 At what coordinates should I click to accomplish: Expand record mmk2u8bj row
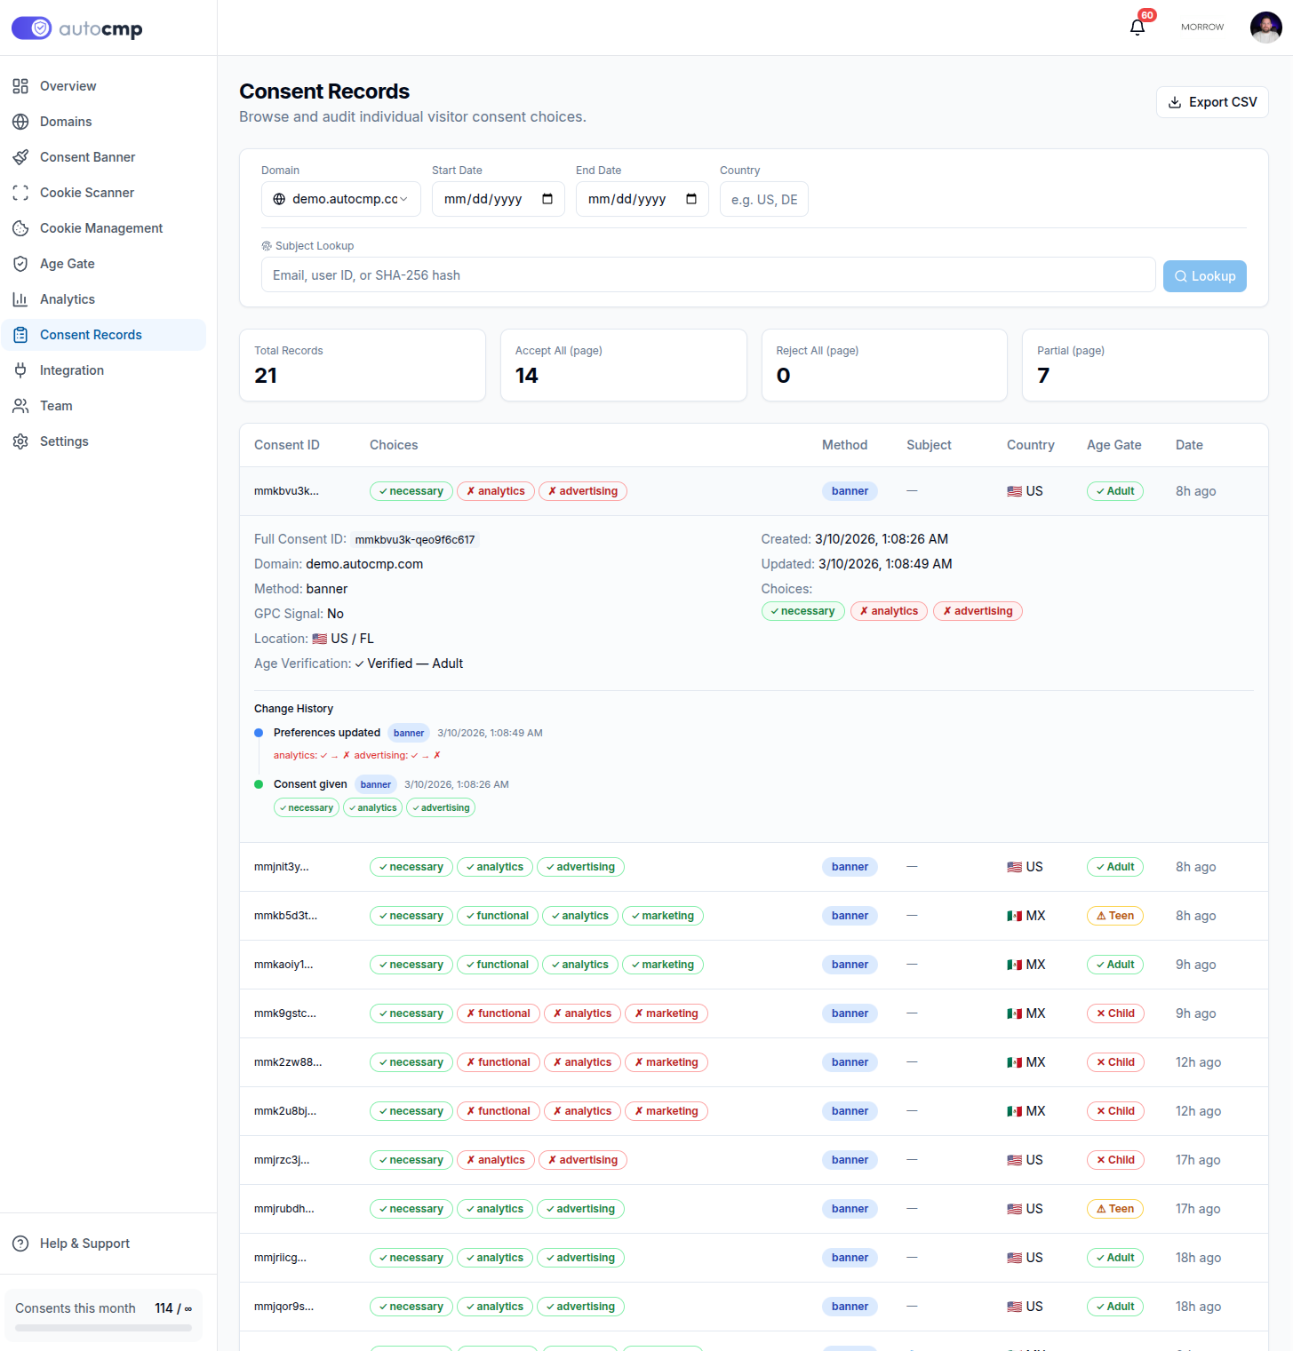(x=754, y=1111)
